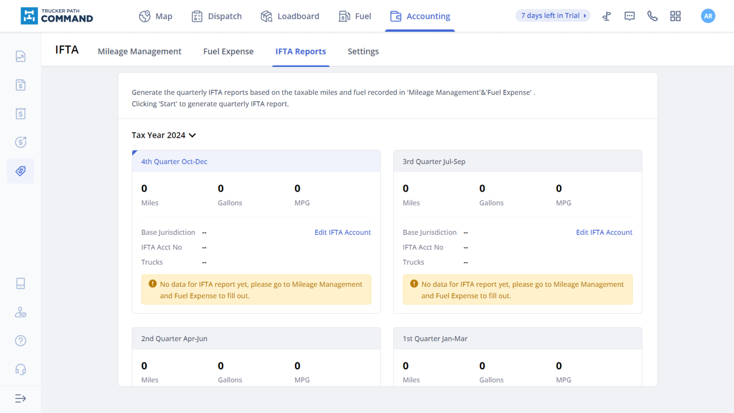734x413 pixels.
Task: Click the milestone flag icon near the trial badge
Action: pos(606,16)
